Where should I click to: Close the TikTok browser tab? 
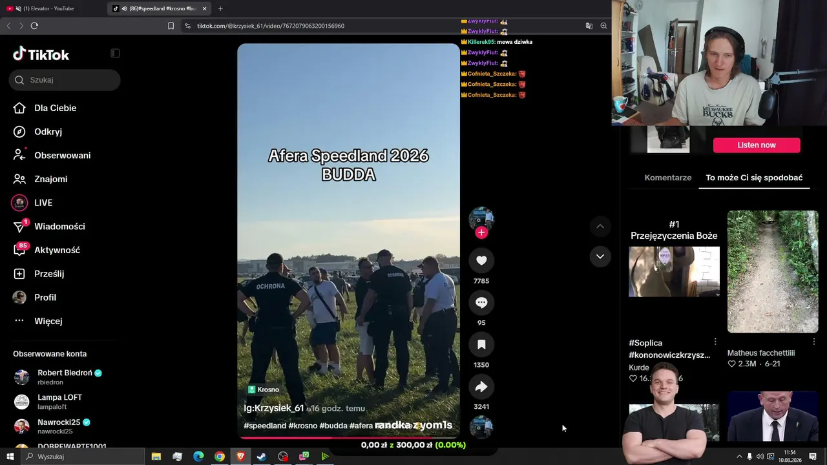coord(205,8)
